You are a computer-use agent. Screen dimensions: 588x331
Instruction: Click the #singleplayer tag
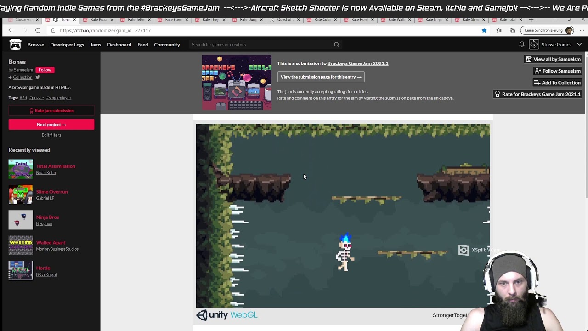tap(59, 98)
